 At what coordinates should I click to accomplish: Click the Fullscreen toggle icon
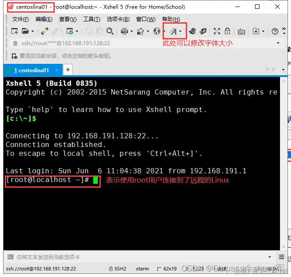pyautogui.click(x=217, y=31)
